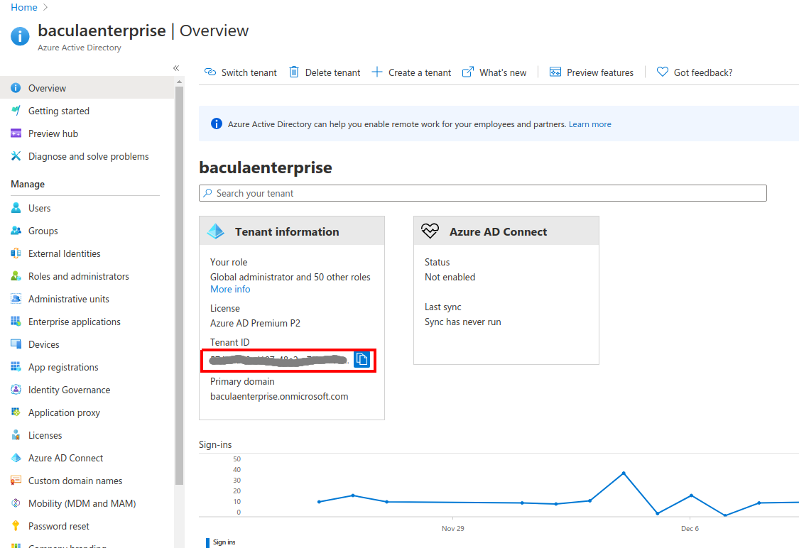Image resolution: width=799 pixels, height=548 pixels.
Task: Click the Home breadcrumb link
Action: [x=24, y=7]
